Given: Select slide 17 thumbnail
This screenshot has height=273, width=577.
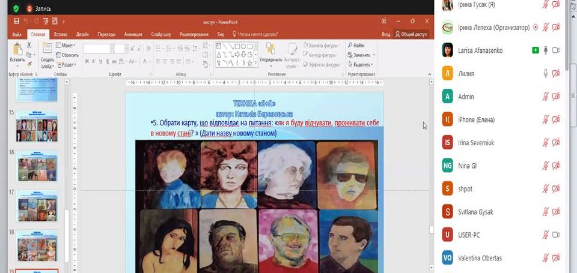Looking at the screenshot, I should point(37,205).
